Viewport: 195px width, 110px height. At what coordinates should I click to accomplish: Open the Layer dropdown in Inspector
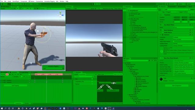(x=189, y=12)
